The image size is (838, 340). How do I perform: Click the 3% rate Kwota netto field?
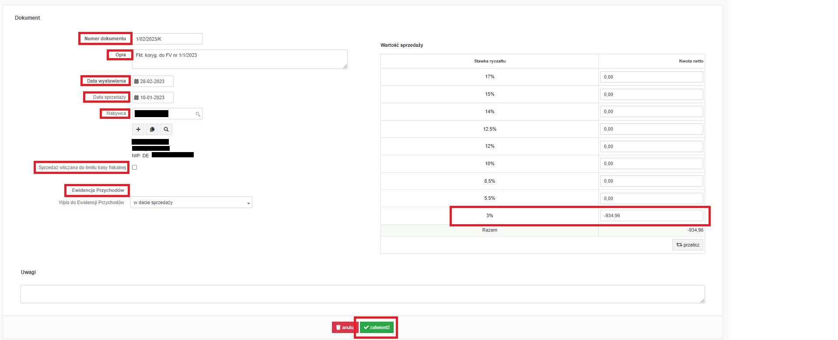pos(651,216)
